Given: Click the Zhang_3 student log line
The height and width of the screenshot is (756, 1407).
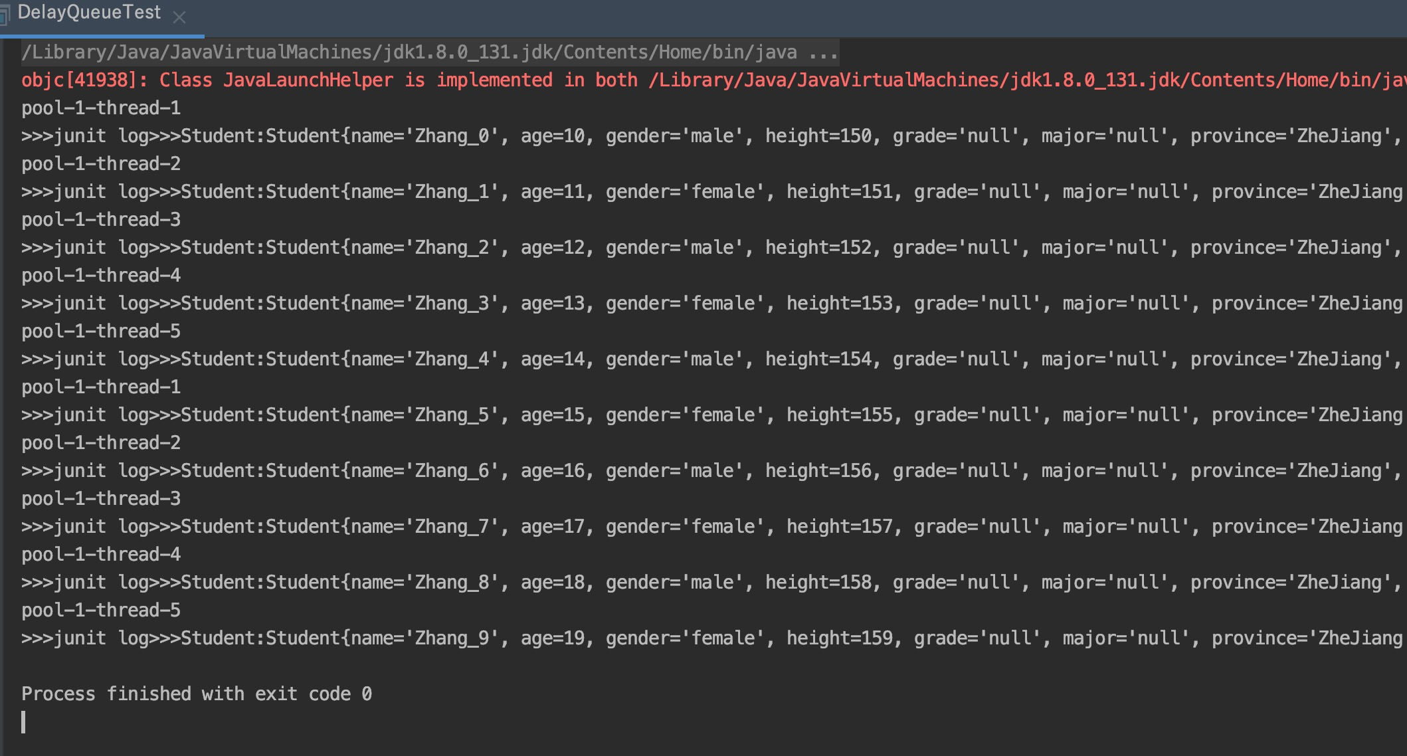Looking at the screenshot, I should click(712, 304).
